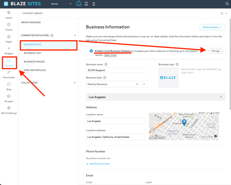Open the Theme panel
Image resolution: width=231 pixels, height=185 pixels.
point(9,25)
